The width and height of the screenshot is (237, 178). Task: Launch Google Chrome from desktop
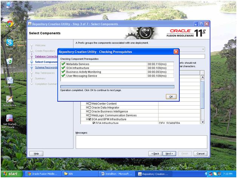[9, 26]
